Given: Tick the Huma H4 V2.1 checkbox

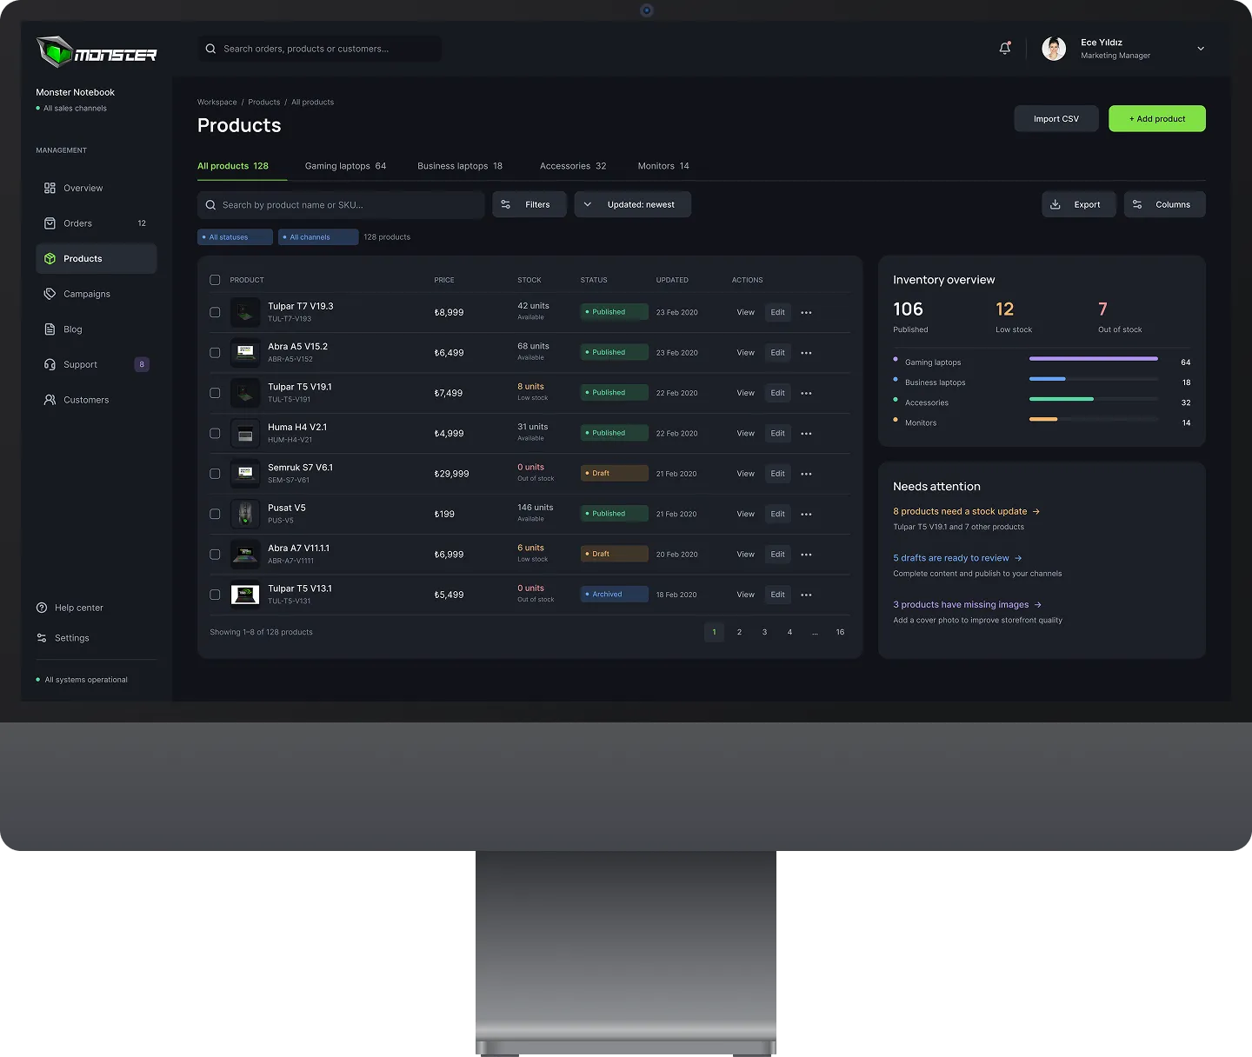Looking at the screenshot, I should tap(215, 433).
